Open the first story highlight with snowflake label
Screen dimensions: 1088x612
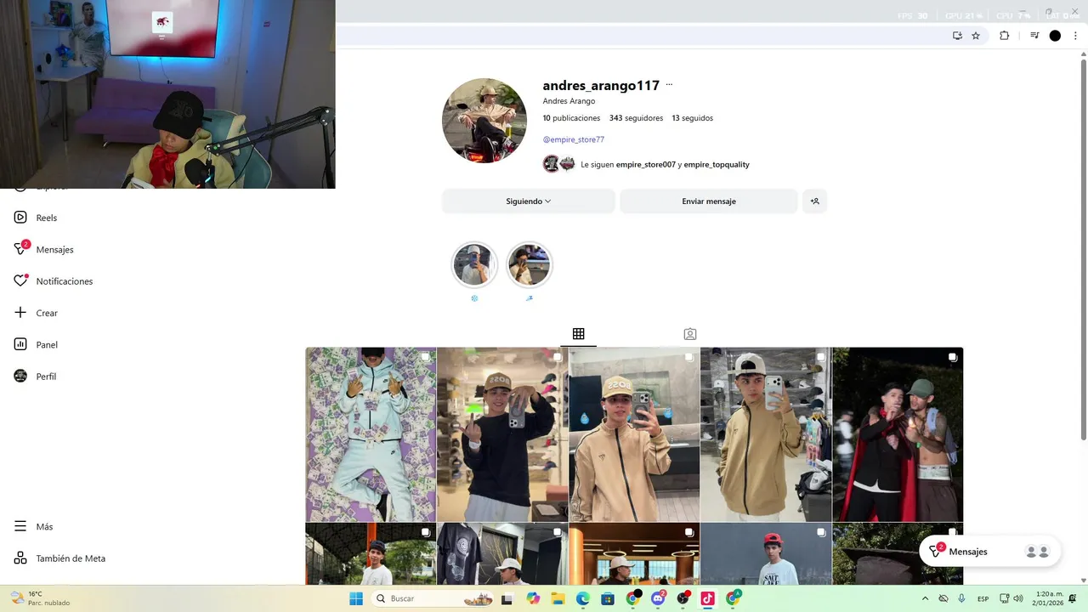[x=474, y=265]
